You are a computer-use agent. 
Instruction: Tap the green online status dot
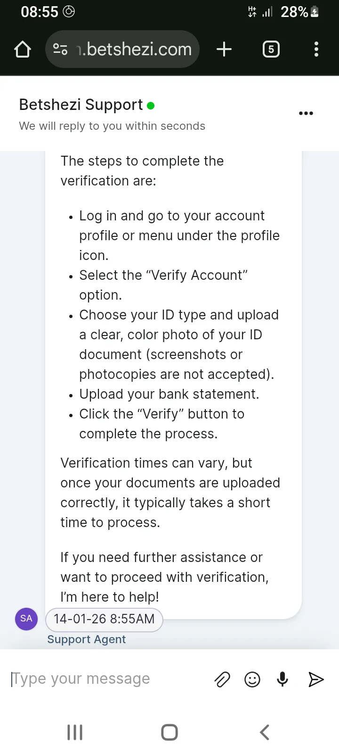coord(151,106)
